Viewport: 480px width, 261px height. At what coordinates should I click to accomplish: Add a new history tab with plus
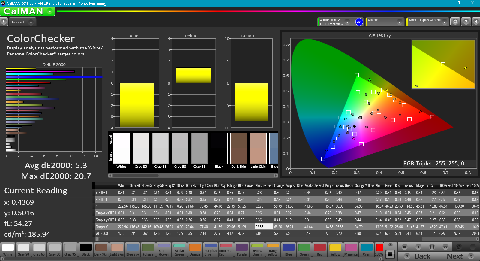click(31, 22)
